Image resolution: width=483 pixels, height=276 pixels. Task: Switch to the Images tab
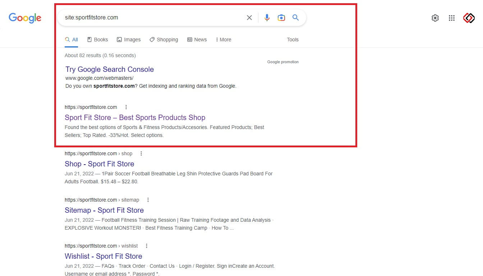[129, 40]
